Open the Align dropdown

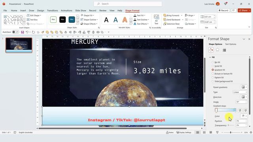190,15
